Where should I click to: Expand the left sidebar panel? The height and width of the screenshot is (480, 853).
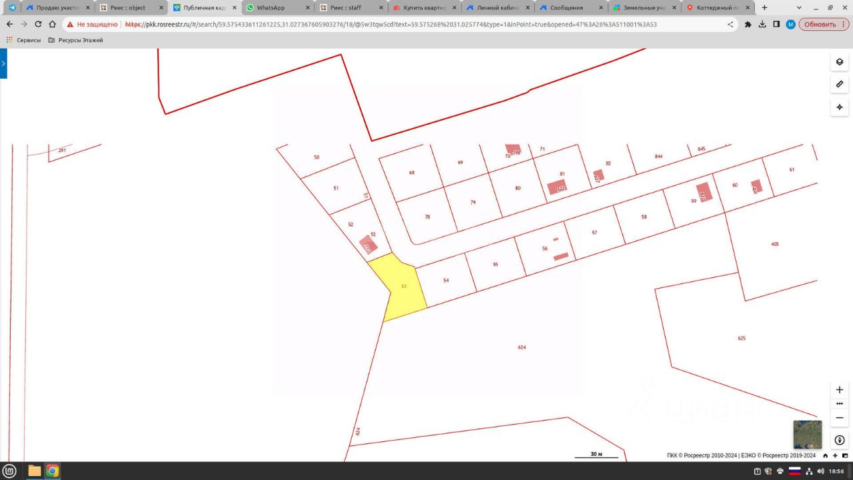pyautogui.click(x=3, y=63)
